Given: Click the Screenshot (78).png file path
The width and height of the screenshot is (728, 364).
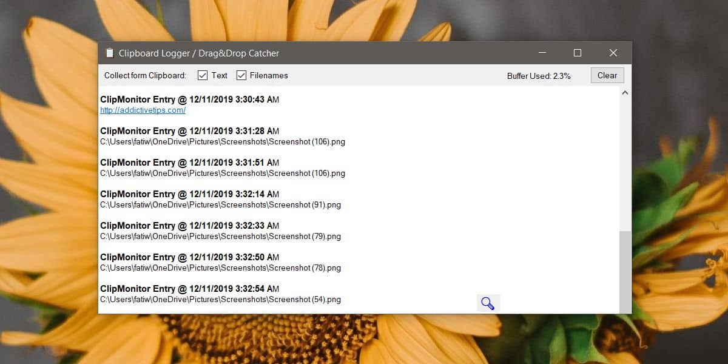Looking at the screenshot, I should point(220,268).
